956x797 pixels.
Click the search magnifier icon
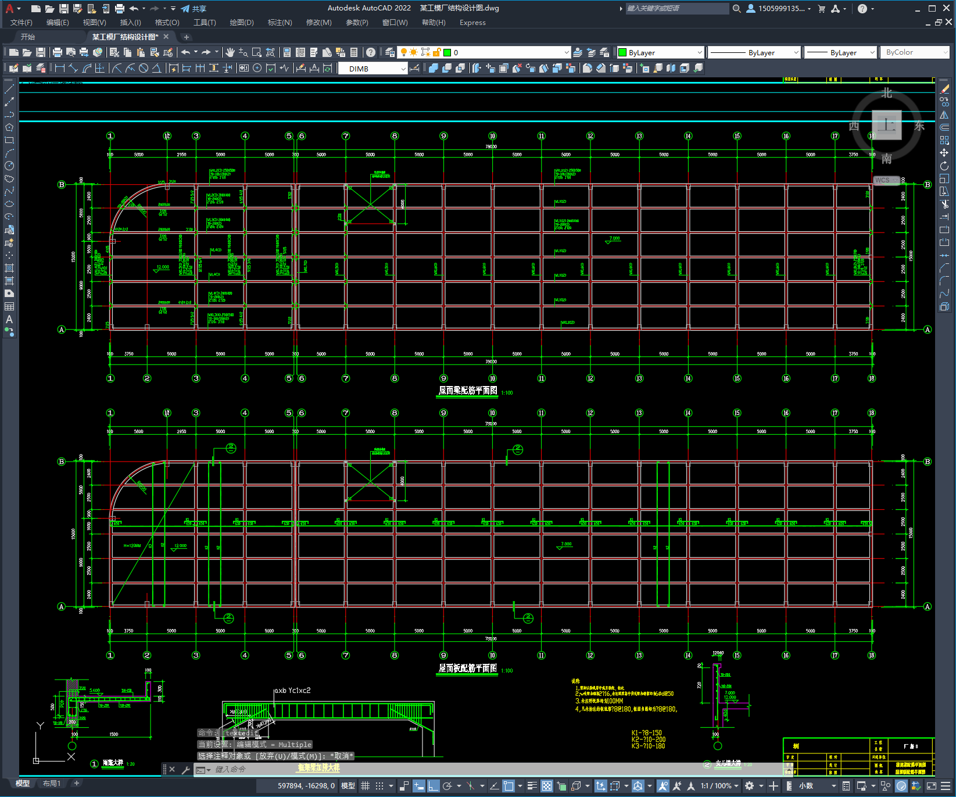pyautogui.click(x=736, y=9)
